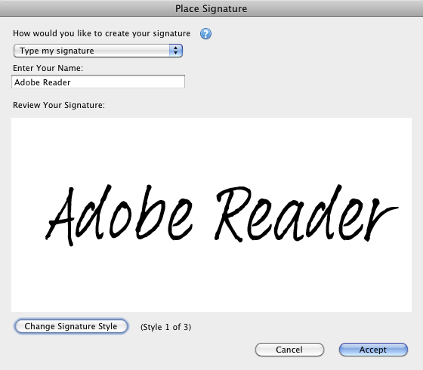Click the blue up-down arrows on signature method popup
423x370 pixels.
click(x=176, y=51)
